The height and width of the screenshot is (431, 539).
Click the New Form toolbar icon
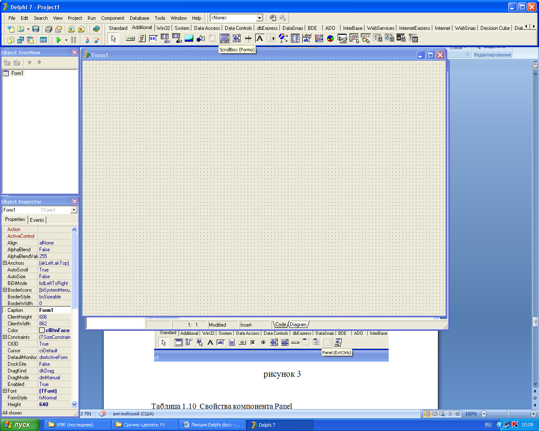pos(43,40)
